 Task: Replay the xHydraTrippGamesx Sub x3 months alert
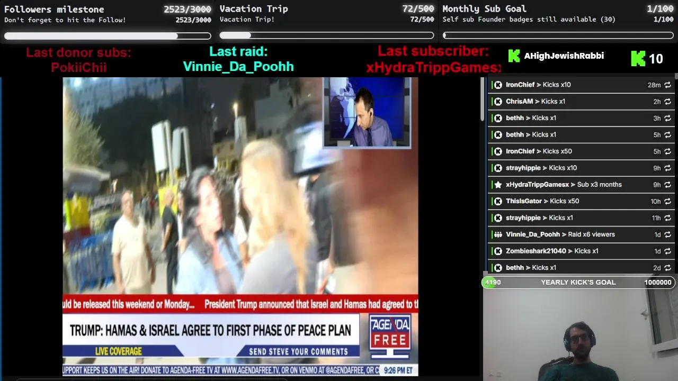tap(667, 185)
